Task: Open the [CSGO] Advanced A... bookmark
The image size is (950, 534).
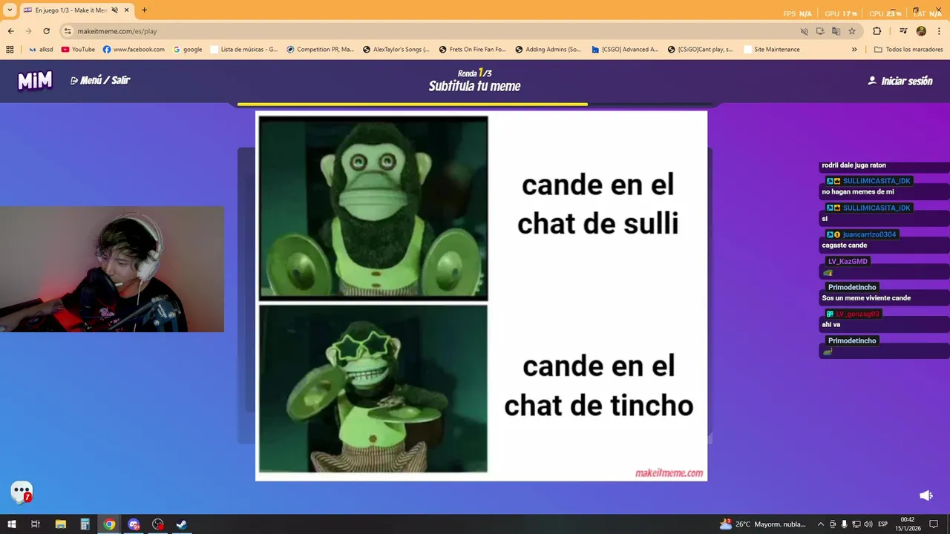Action: [625, 50]
